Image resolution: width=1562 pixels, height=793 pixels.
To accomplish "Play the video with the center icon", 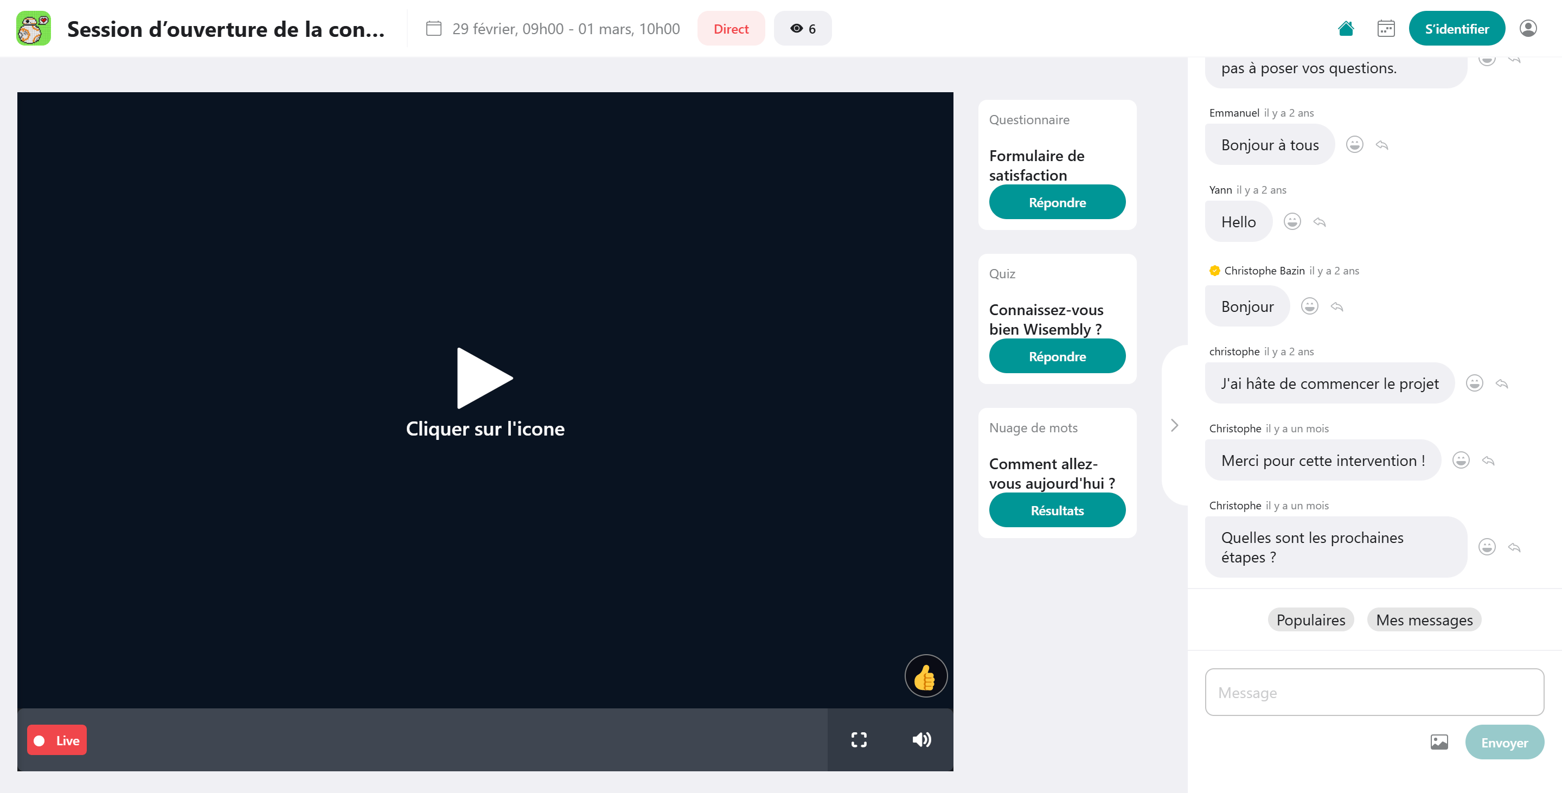I will click(x=484, y=378).
